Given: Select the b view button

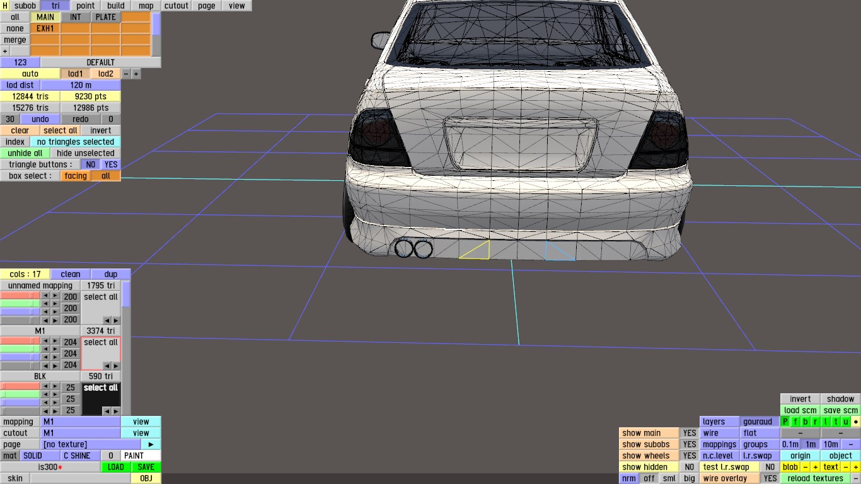Looking at the screenshot, I should click(806, 422).
